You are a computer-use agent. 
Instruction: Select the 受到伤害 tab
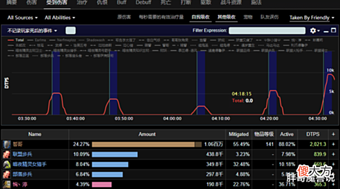(57, 3)
